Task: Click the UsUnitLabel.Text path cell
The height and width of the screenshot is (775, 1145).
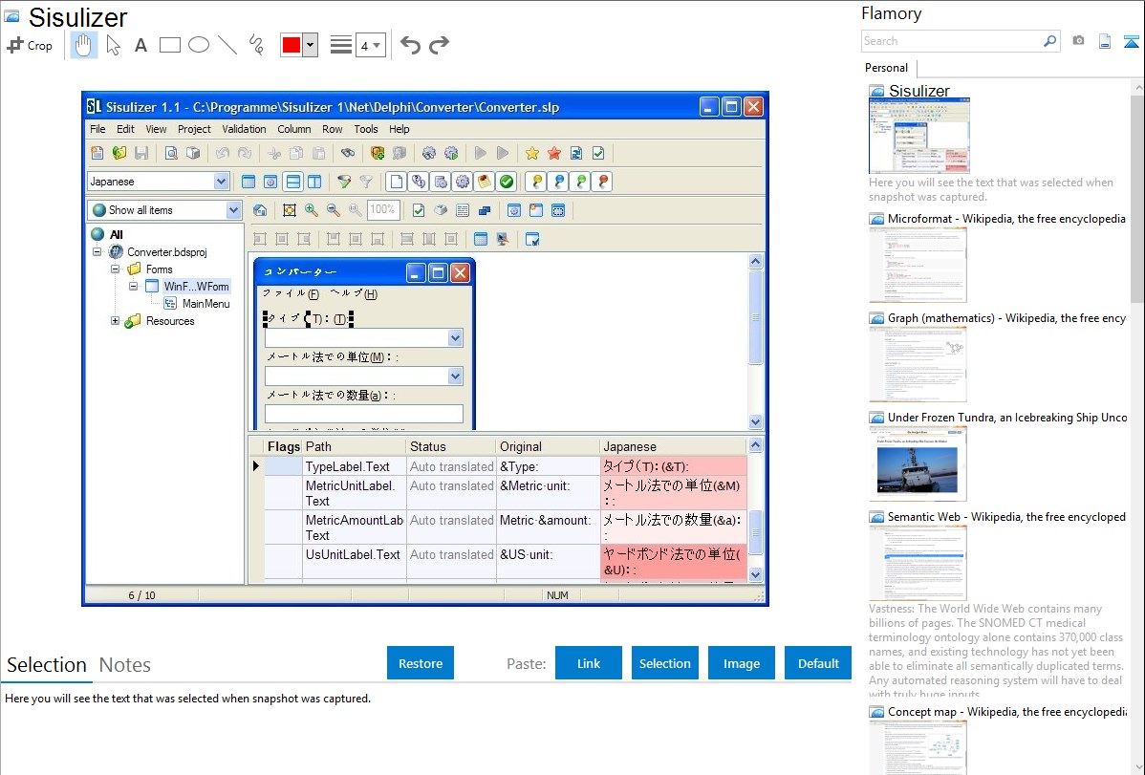Action: coord(354,562)
